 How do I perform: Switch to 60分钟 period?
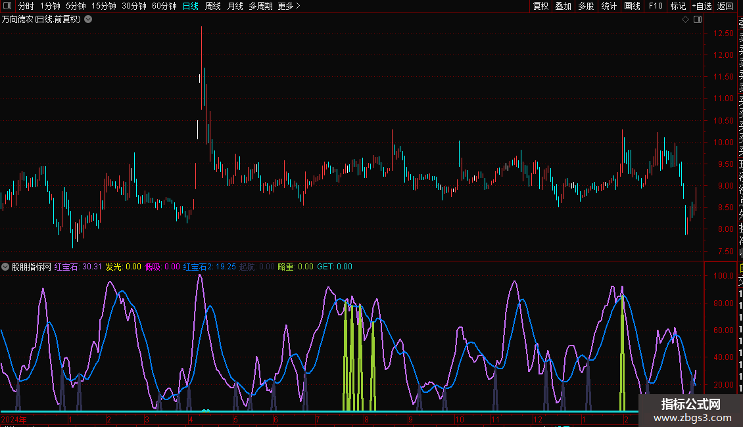[x=164, y=6]
